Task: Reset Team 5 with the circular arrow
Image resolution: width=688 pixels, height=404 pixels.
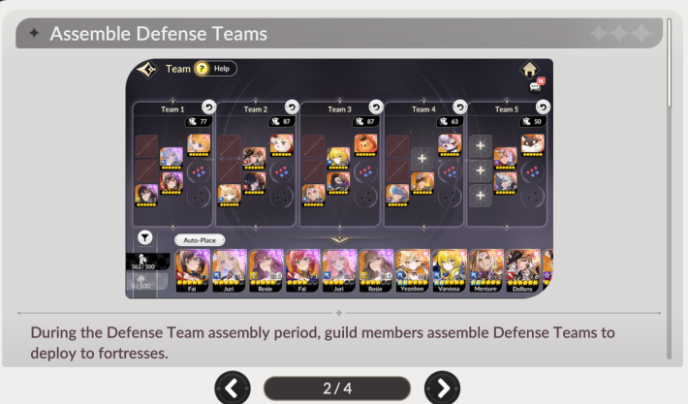Action: 543,107
